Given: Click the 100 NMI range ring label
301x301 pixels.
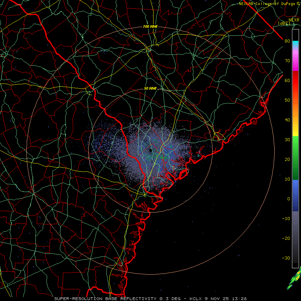Looking at the screenshot, I should tap(150, 26).
